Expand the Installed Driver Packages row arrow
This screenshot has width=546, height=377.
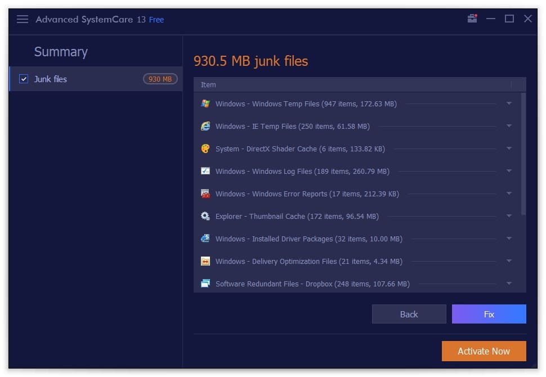pos(509,239)
